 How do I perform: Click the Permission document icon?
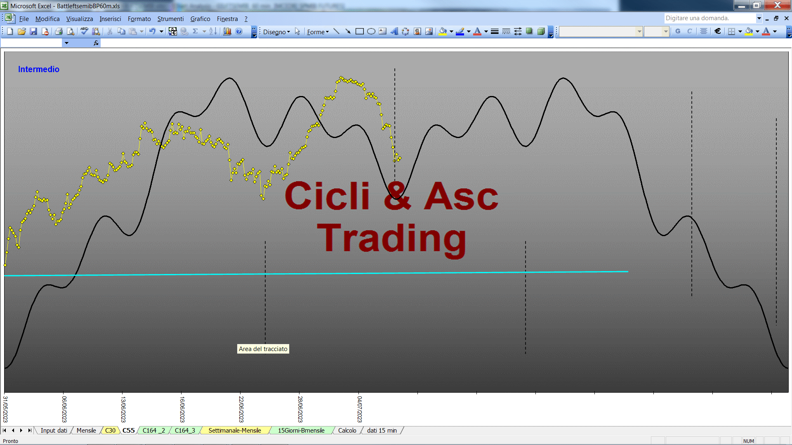click(45, 31)
